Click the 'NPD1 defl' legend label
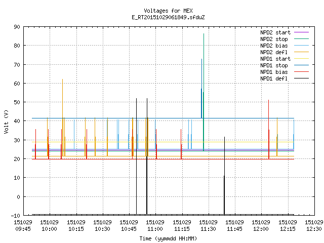The width and height of the screenshot is (324, 243). [x=274, y=79]
